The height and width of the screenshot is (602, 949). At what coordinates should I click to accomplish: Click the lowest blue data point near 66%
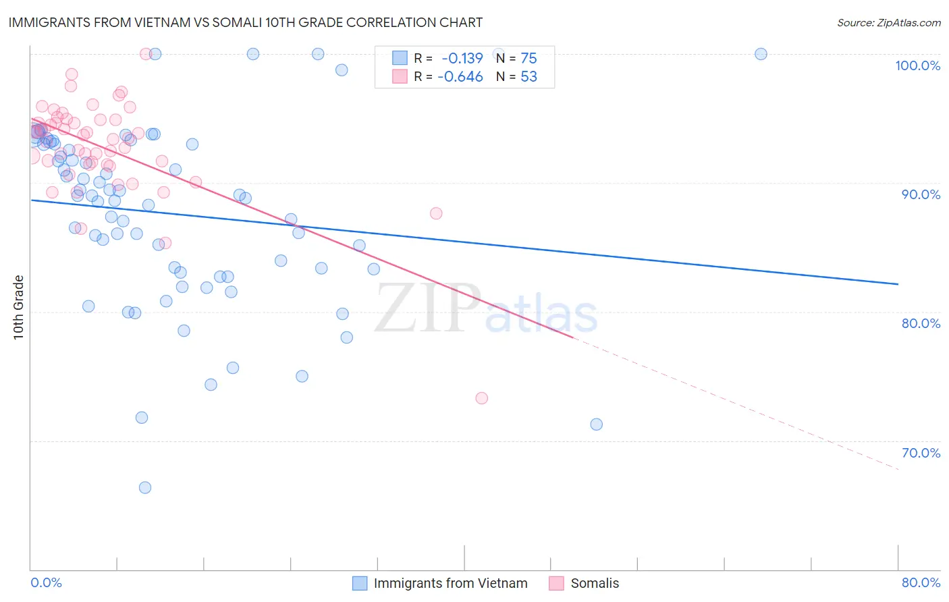point(144,487)
